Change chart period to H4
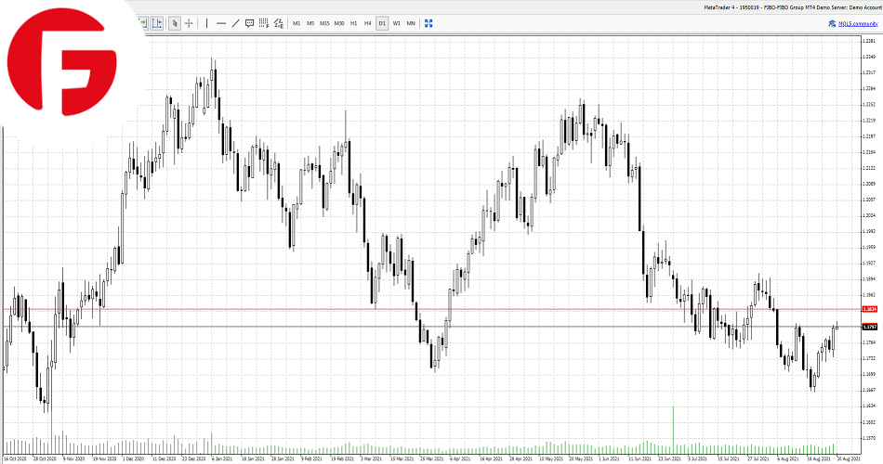The width and height of the screenshot is (883, 464). pos(368,23)
